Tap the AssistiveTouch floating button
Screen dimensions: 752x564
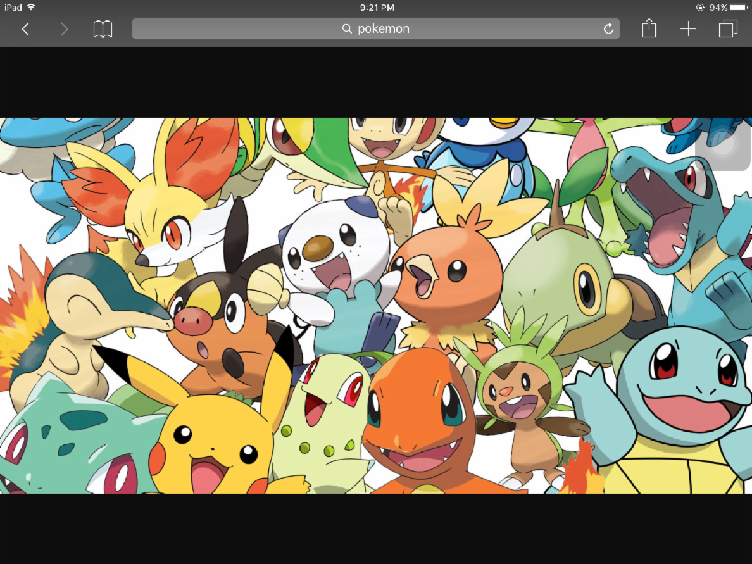point(722,144)
